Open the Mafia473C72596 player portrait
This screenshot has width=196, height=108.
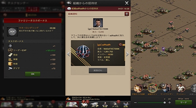(x=98, y=23)
